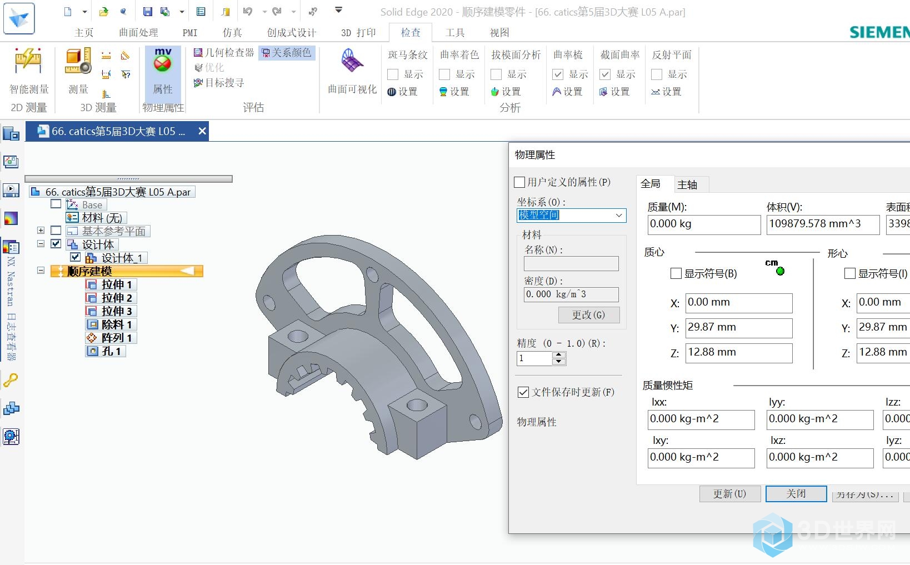Image resolution: width=910 pixels, height=565 pixels.
Task: Uncheck 截面曲率 显示 checkbox
Action: tap(605, 74)
